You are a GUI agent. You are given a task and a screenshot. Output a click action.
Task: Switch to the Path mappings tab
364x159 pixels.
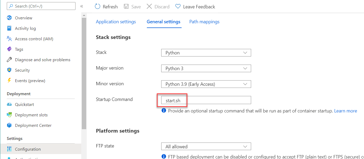(204, 22)
